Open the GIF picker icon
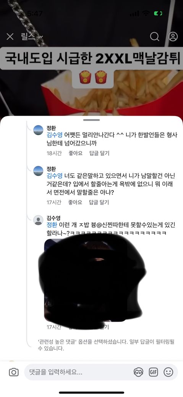Viewport: 183px width, 397px height. coord(153,372)
